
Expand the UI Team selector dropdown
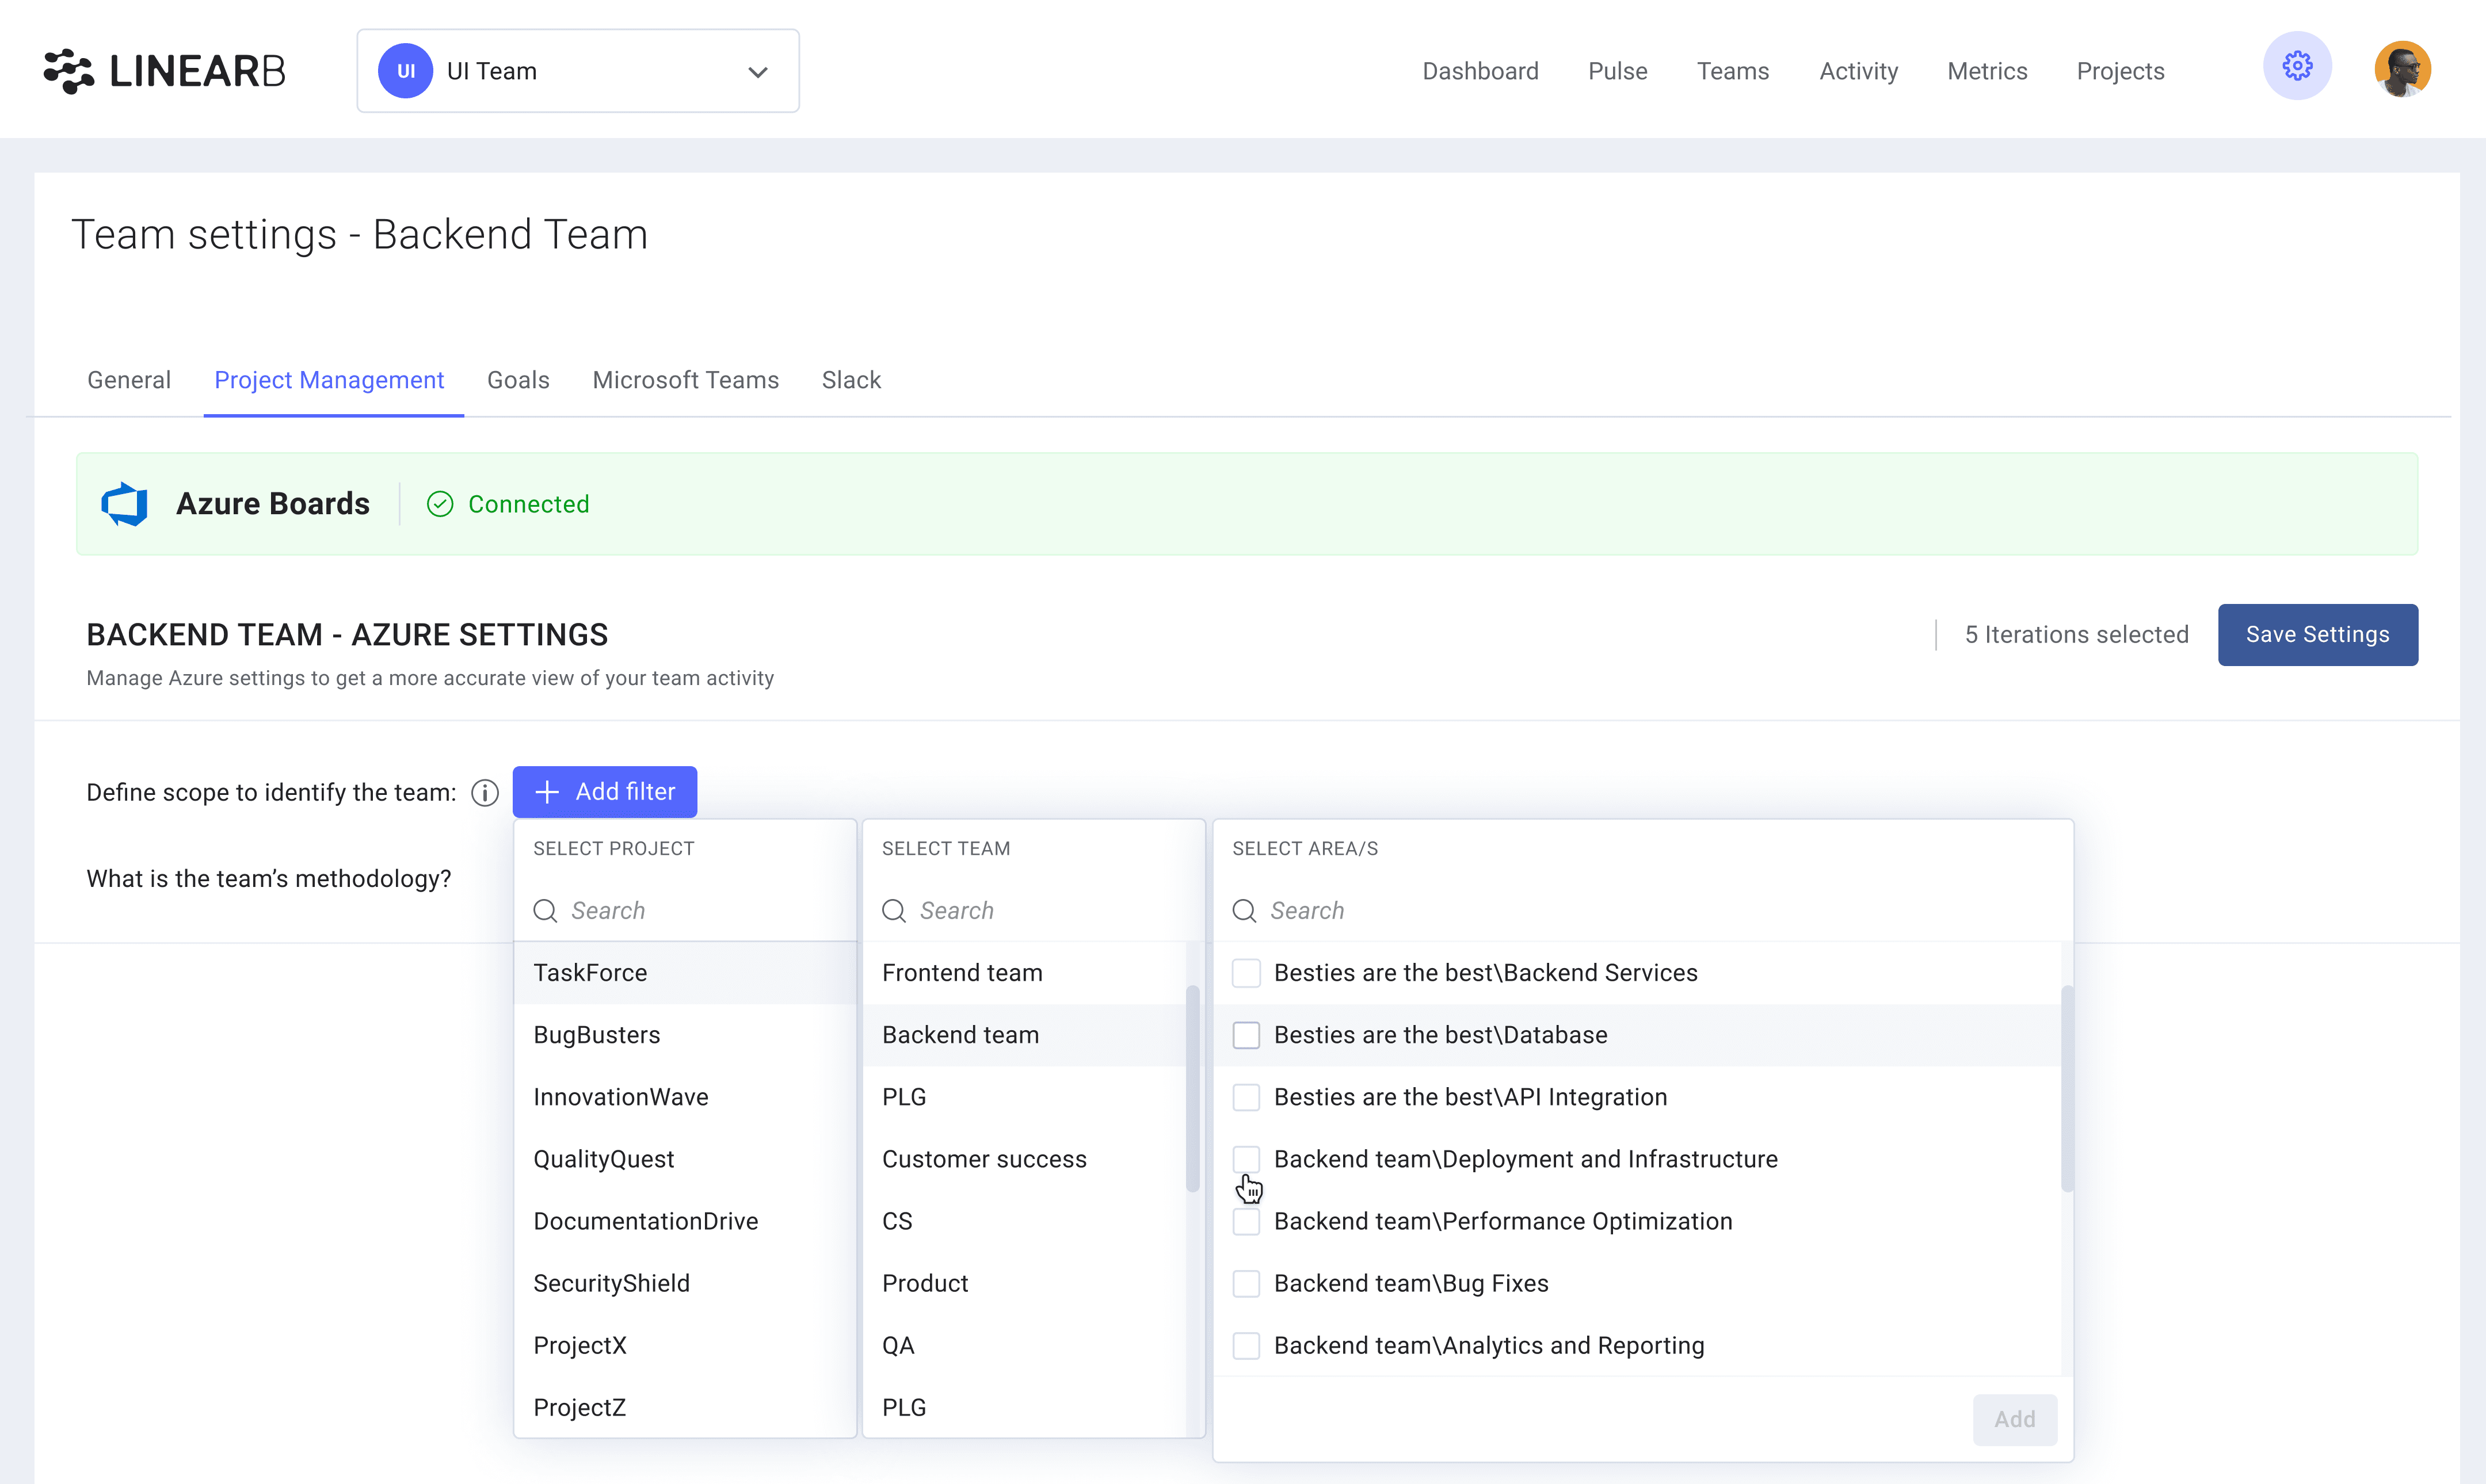(x=757, y=71)
